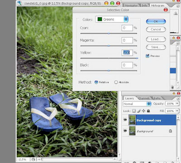Click the Yellow percentage field showing 100
Viewport: 181px width, 163px height.
pos(127,52)
